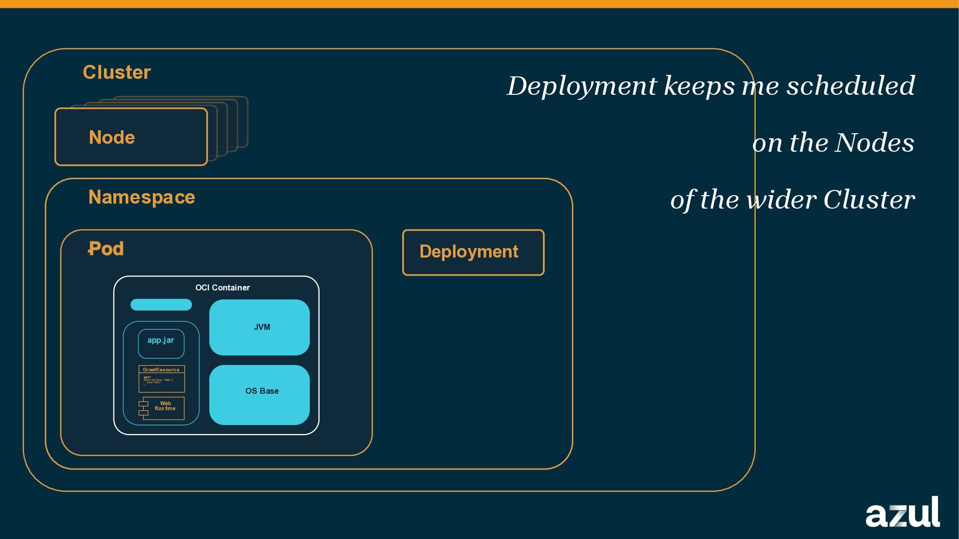The image size is (959, 539).
Task: Click empty Namespace area below Deployment
Action: coord(473,369)
